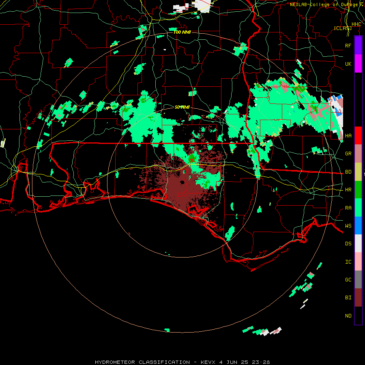This screenshot has width=365, height=365.
Task: Click the ND legend label
Action: [348, 316]
